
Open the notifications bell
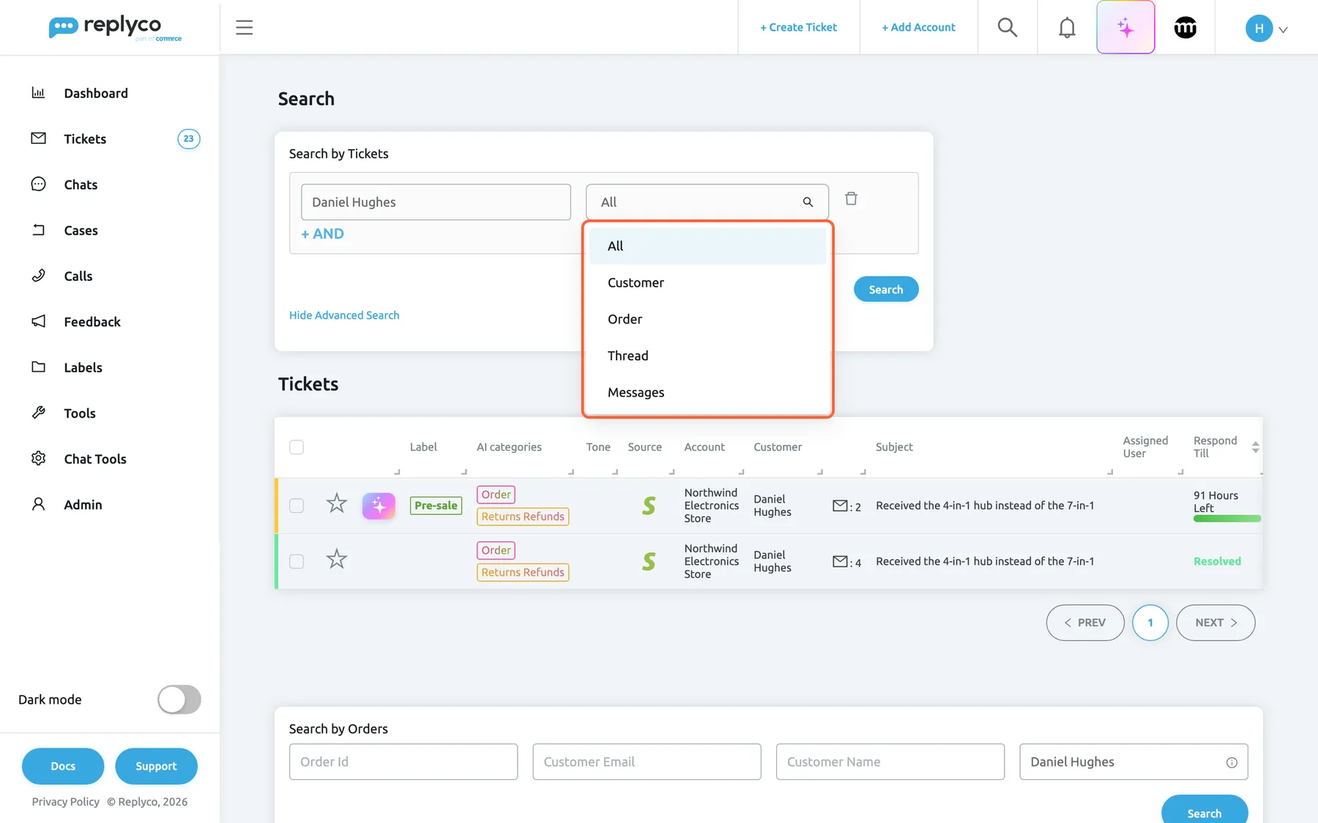(x=1067, y=27)
